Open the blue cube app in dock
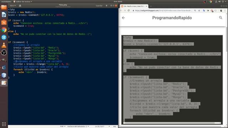The width and height of the screenshot is (228, 128). pos(4,75)
